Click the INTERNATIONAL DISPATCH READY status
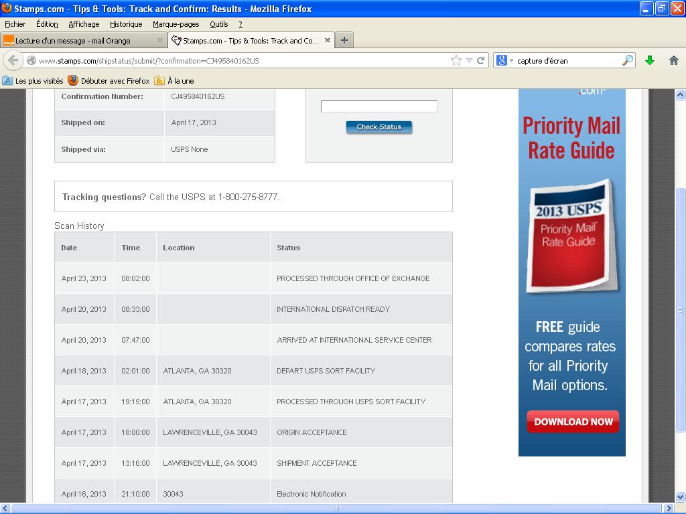 pyautogui.click(x=333, y=309)
